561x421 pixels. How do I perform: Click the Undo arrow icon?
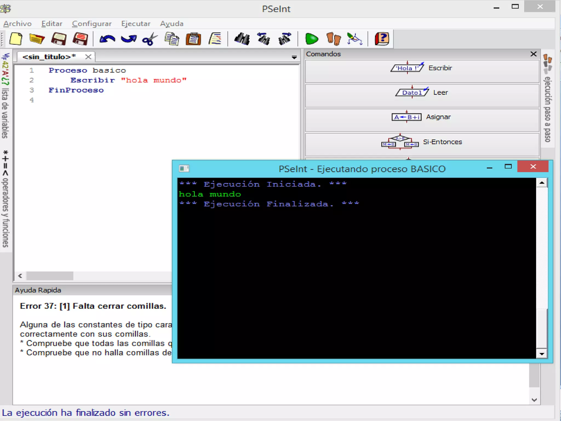[107, 39]
